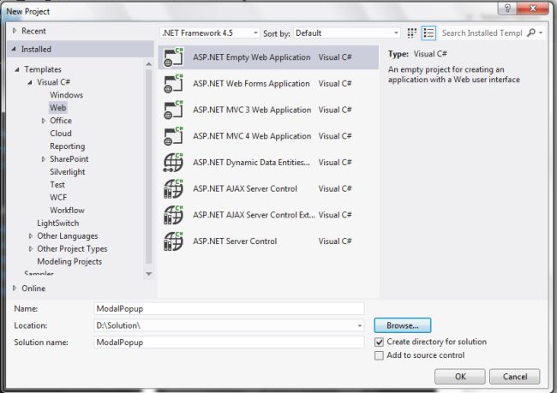Viewport: 557px width, 393px height.
Task: Collapse the Visual C# tree node
Action: coord(30,82)
